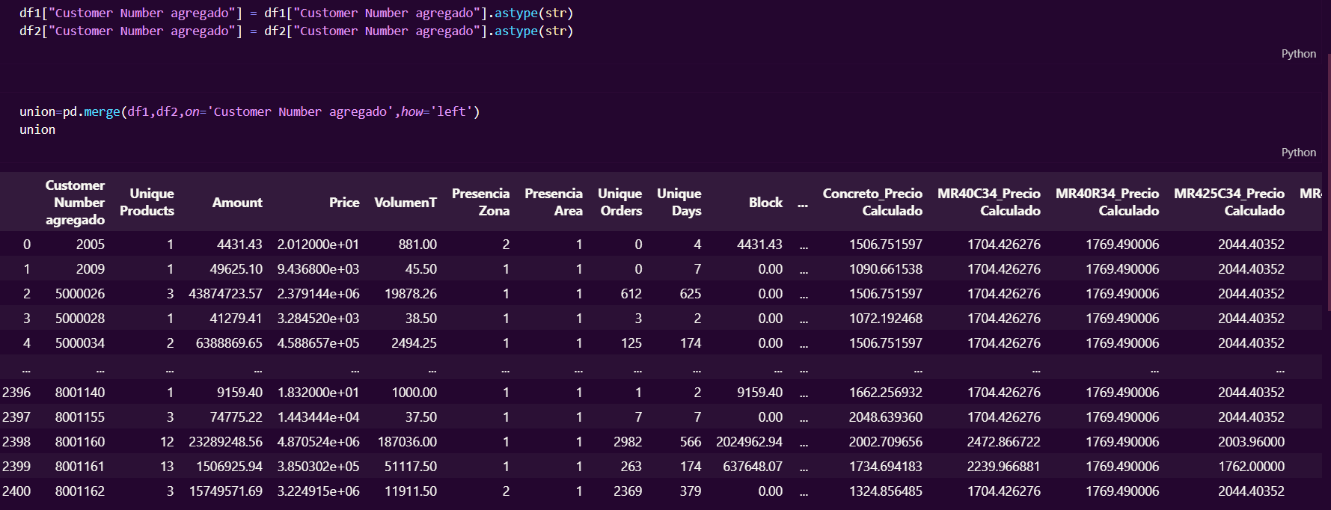Select the 'Customer Number agregado' column header

click(75, 203)
